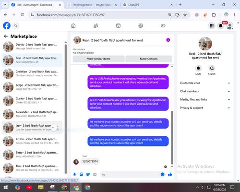This screenshot has height=192, width=240.
Task: Go to Facebook Home icon
Action: click(x=73, y=25)
